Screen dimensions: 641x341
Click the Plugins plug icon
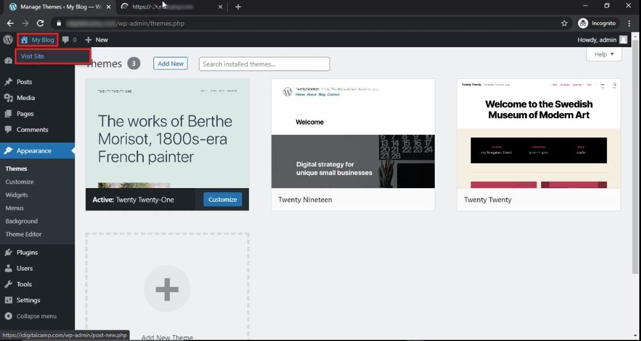tap(8, 252)
